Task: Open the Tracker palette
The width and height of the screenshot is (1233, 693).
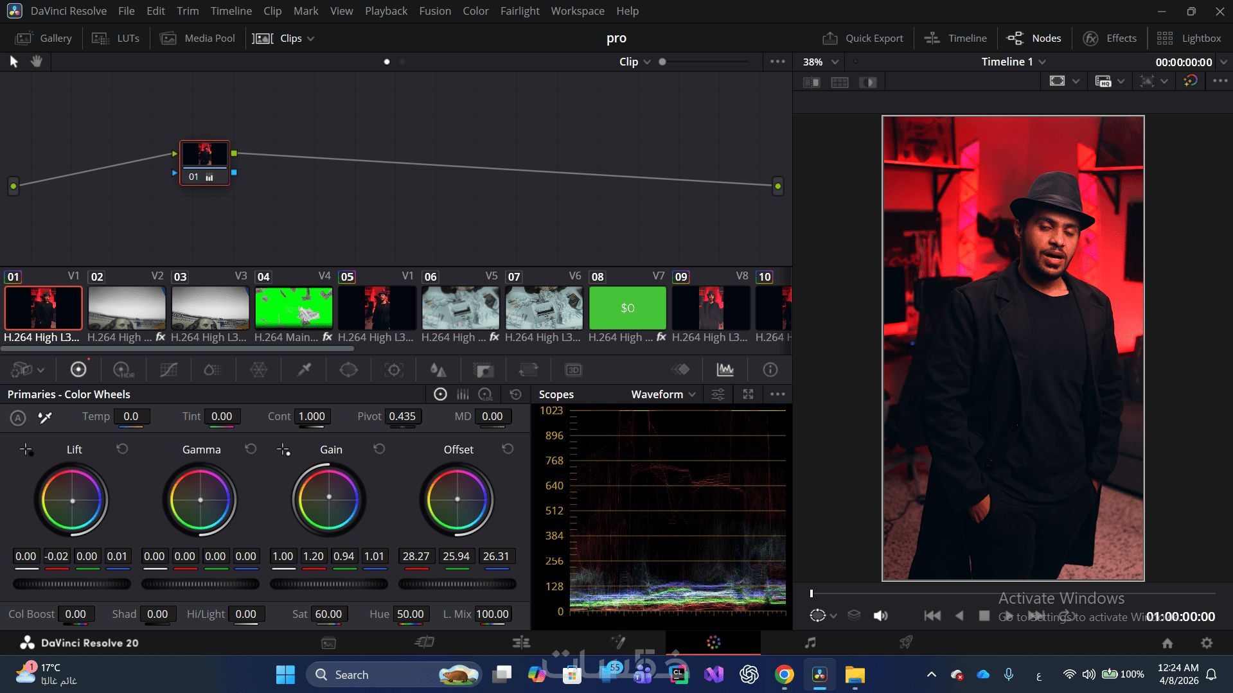Action: (x=393, y=370)
